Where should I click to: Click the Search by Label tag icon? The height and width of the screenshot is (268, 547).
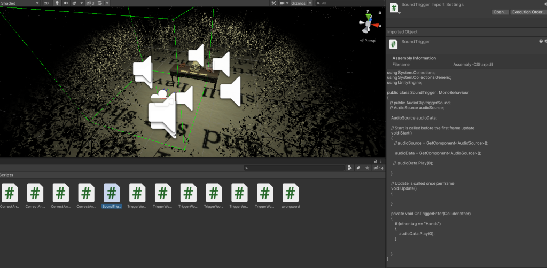358,168
